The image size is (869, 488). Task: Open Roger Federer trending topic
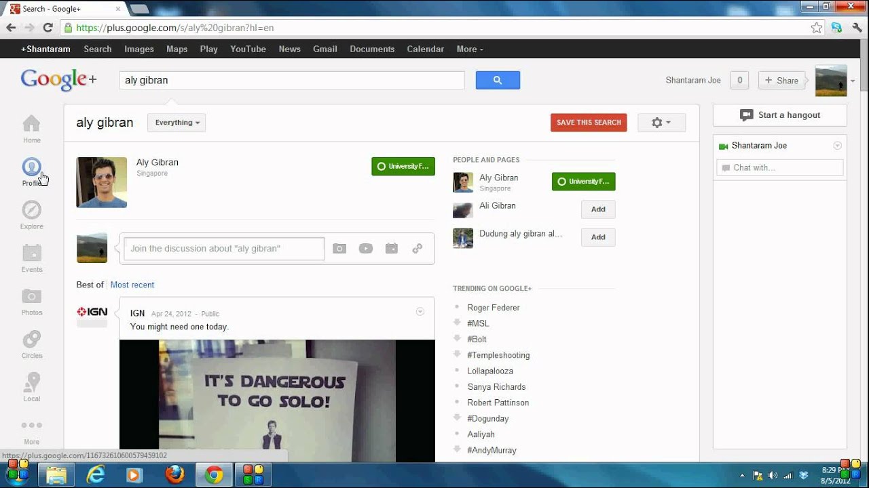coord(494,308)
